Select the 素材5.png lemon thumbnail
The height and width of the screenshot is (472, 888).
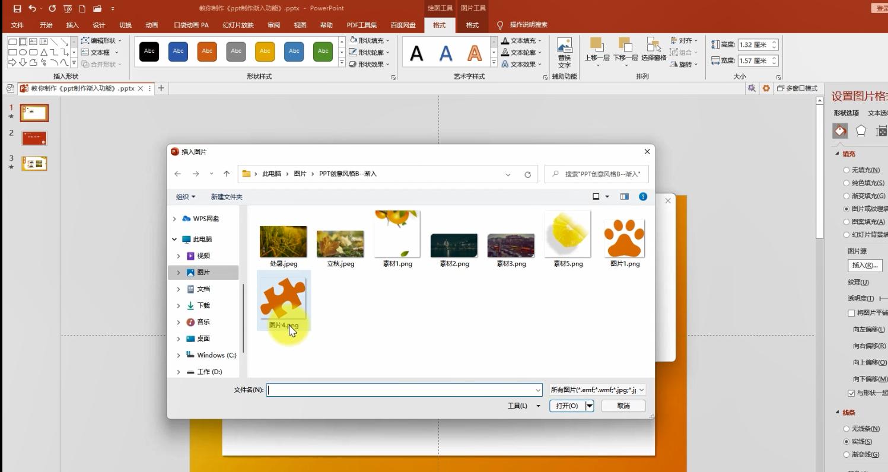[568, 235]
